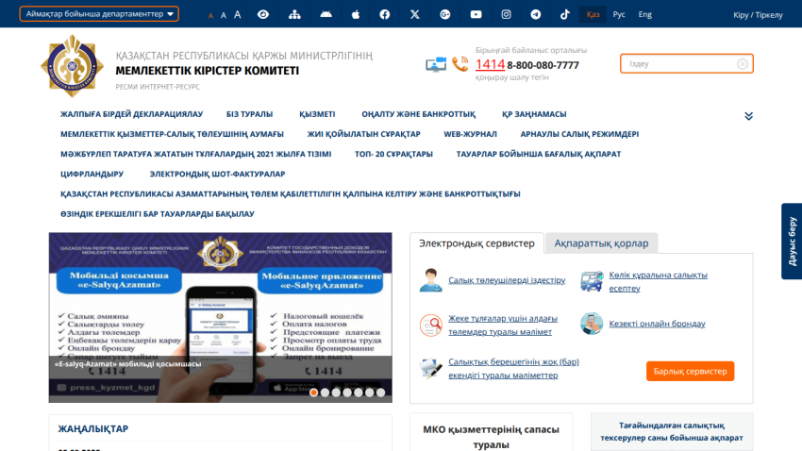Open Оңалту және банкроттық menu

pos(418,114)
